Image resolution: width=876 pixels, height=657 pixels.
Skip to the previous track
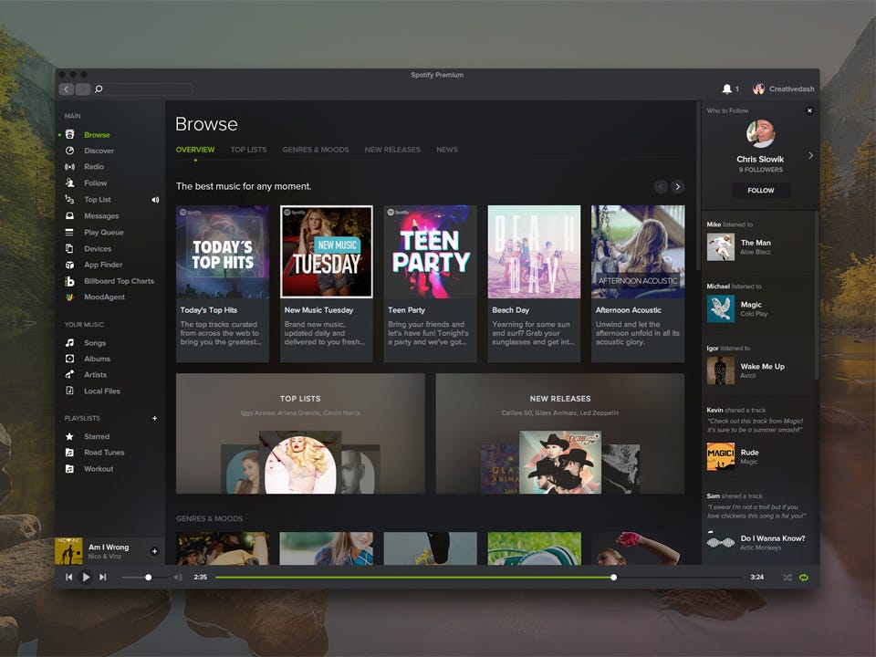[68, 577]
